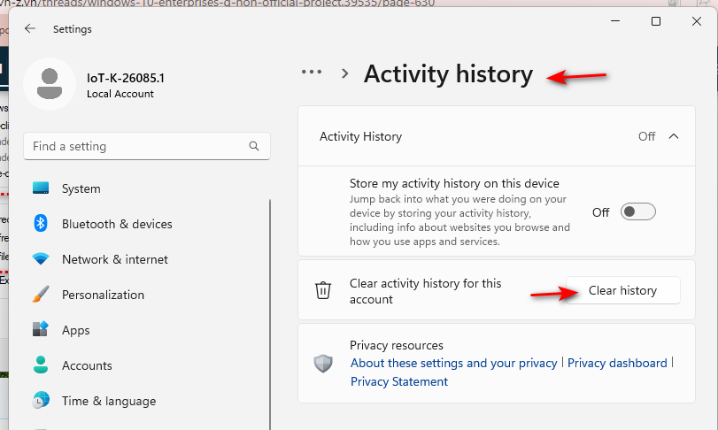
Task: Open the breadcrumb ellipsis menu
Action: 312,73
